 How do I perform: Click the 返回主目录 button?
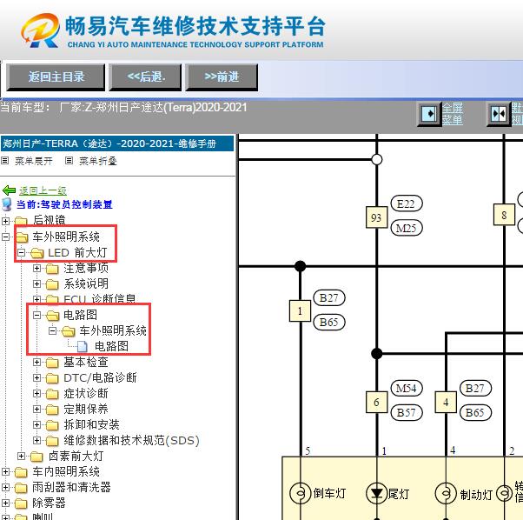tap(56, 77)
